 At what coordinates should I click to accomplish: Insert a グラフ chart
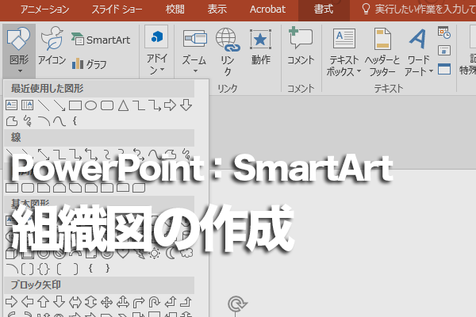[x=89, y=64]
